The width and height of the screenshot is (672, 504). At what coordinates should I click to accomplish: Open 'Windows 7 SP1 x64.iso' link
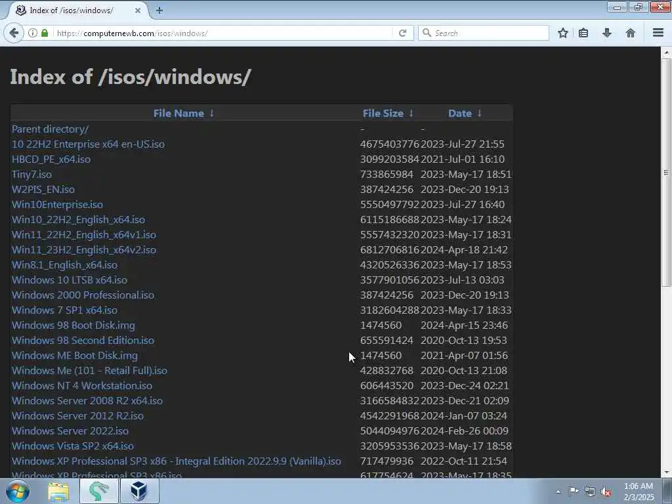[64, 310]
